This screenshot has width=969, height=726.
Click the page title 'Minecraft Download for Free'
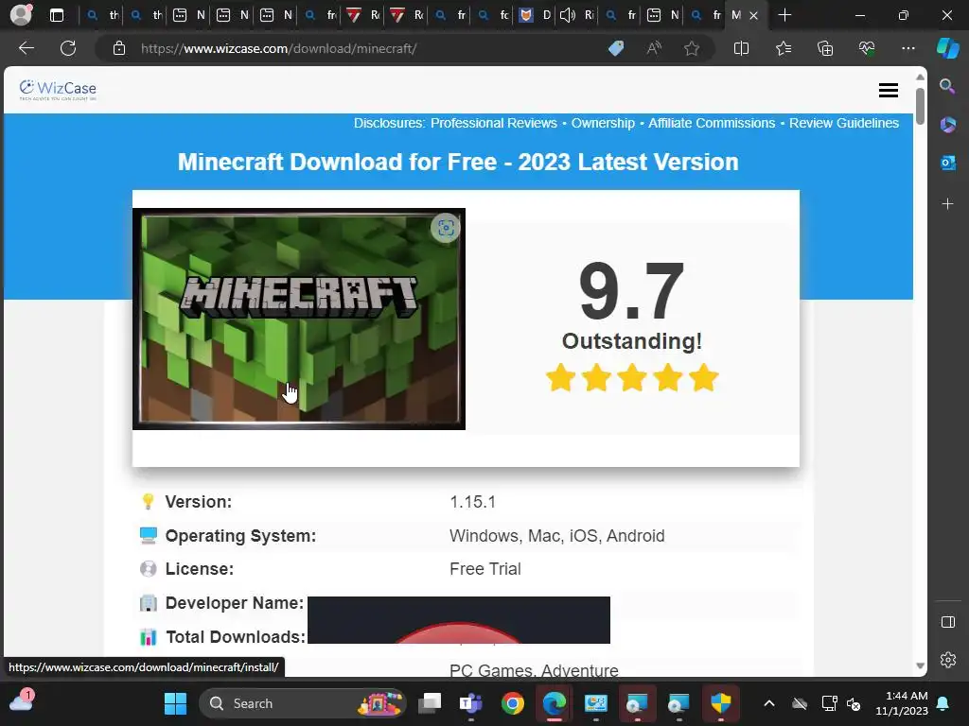[458, 162]
